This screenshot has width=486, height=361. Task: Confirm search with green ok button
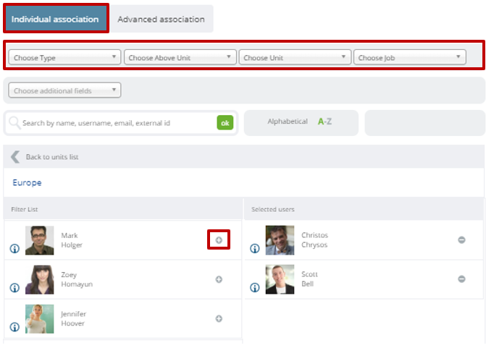[x=225, y=122]
